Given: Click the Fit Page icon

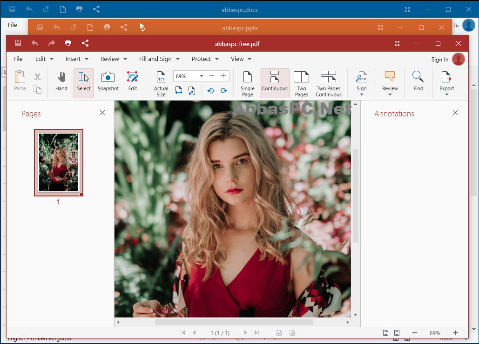Looking at the screenshot, I should pos(192,90).
